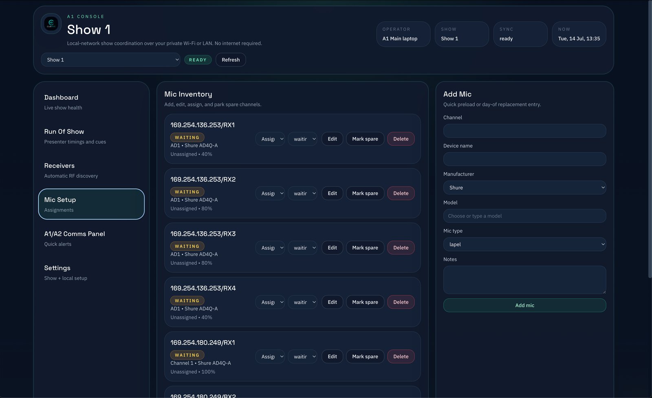Click the Refresh button

(x=231, y=59)
